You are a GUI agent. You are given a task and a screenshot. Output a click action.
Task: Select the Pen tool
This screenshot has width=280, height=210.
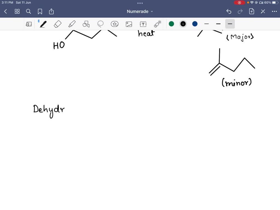[x=43, y=24]
